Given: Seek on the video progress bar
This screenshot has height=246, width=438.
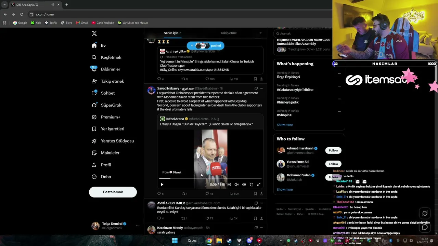Looking at the screenshot, I should pos(210,178).
